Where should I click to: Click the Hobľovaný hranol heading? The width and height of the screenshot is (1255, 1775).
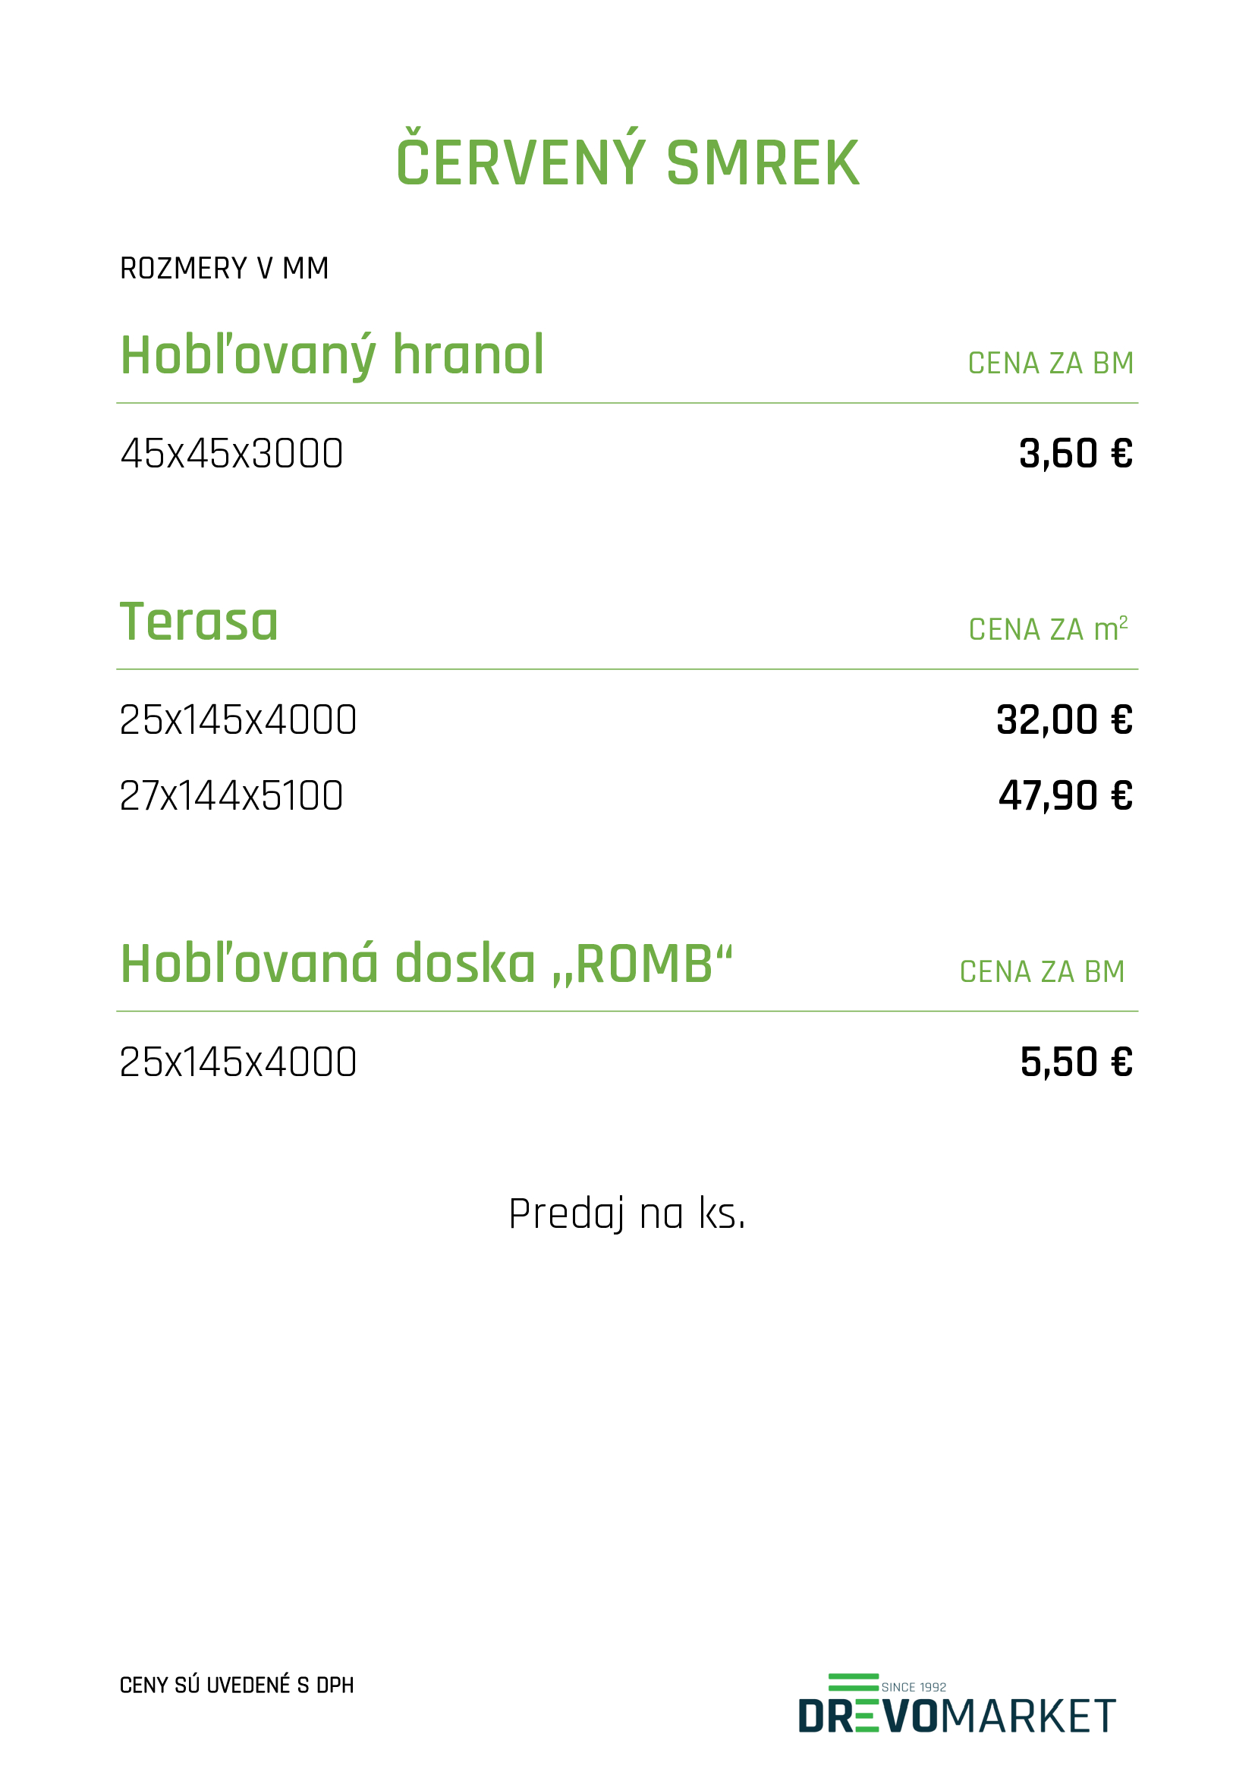[332, 357]
